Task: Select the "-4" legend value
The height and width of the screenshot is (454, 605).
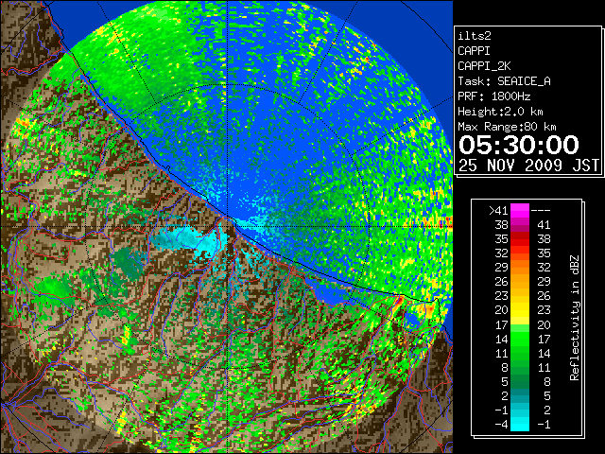Action: [501, 425]
